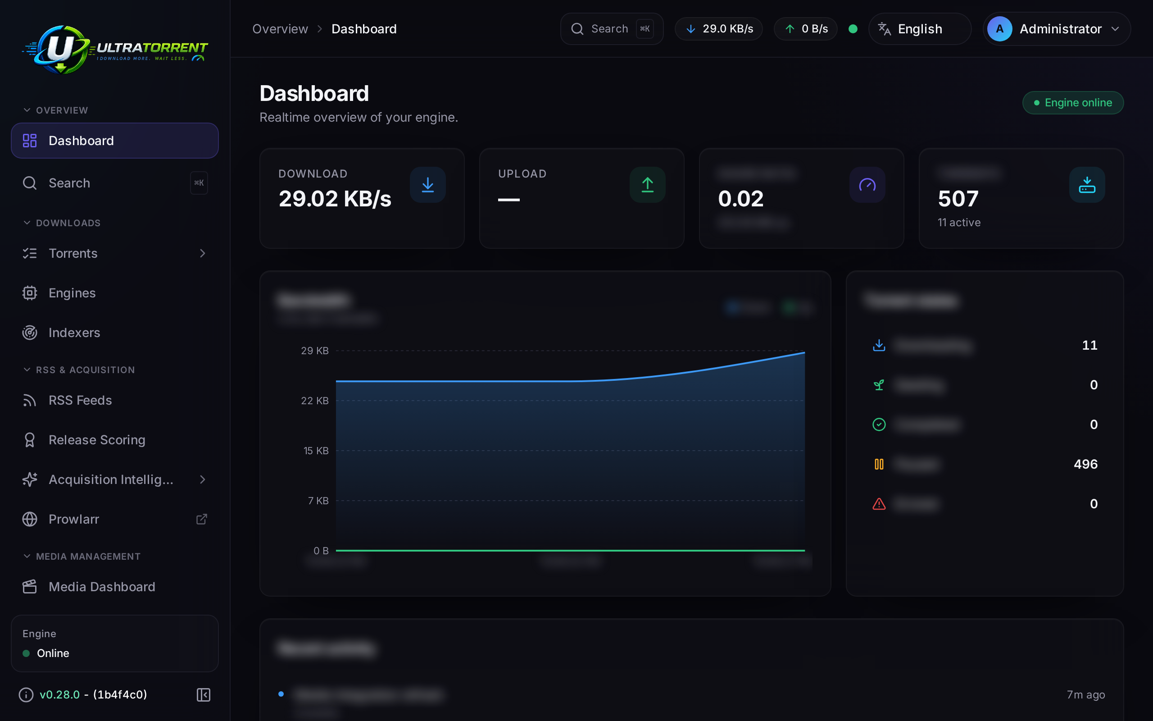Click the Media Dashboard clapperboard icon
Screen dimensions: 1153x721
tap(30, 587)
